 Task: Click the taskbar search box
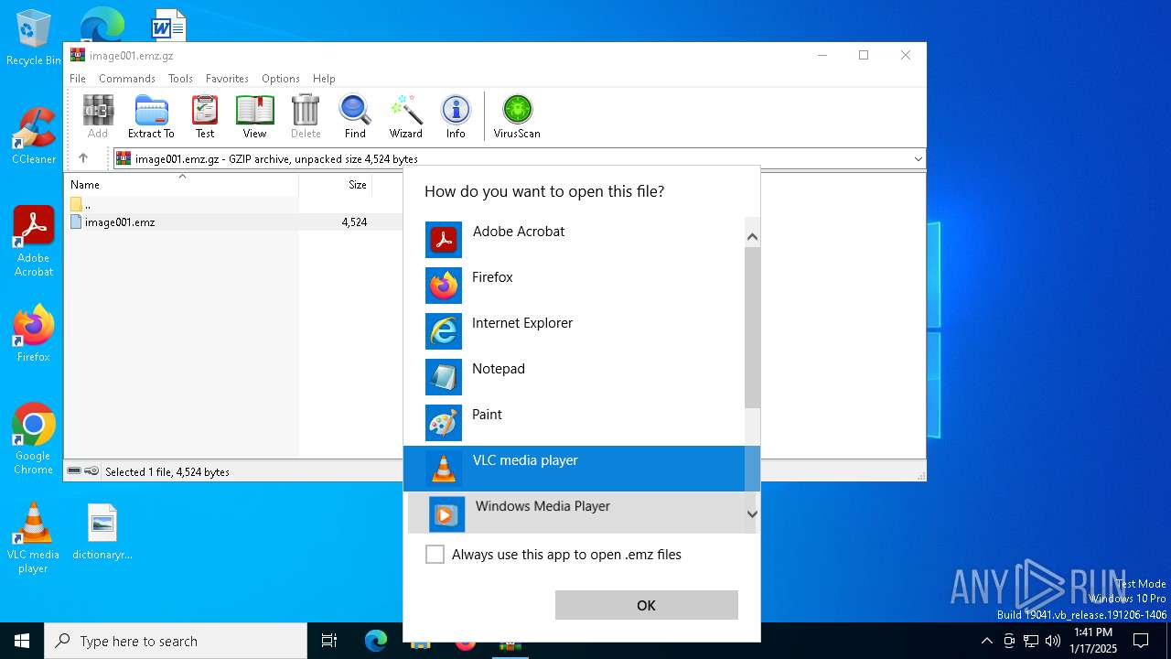tap(176, 641)
